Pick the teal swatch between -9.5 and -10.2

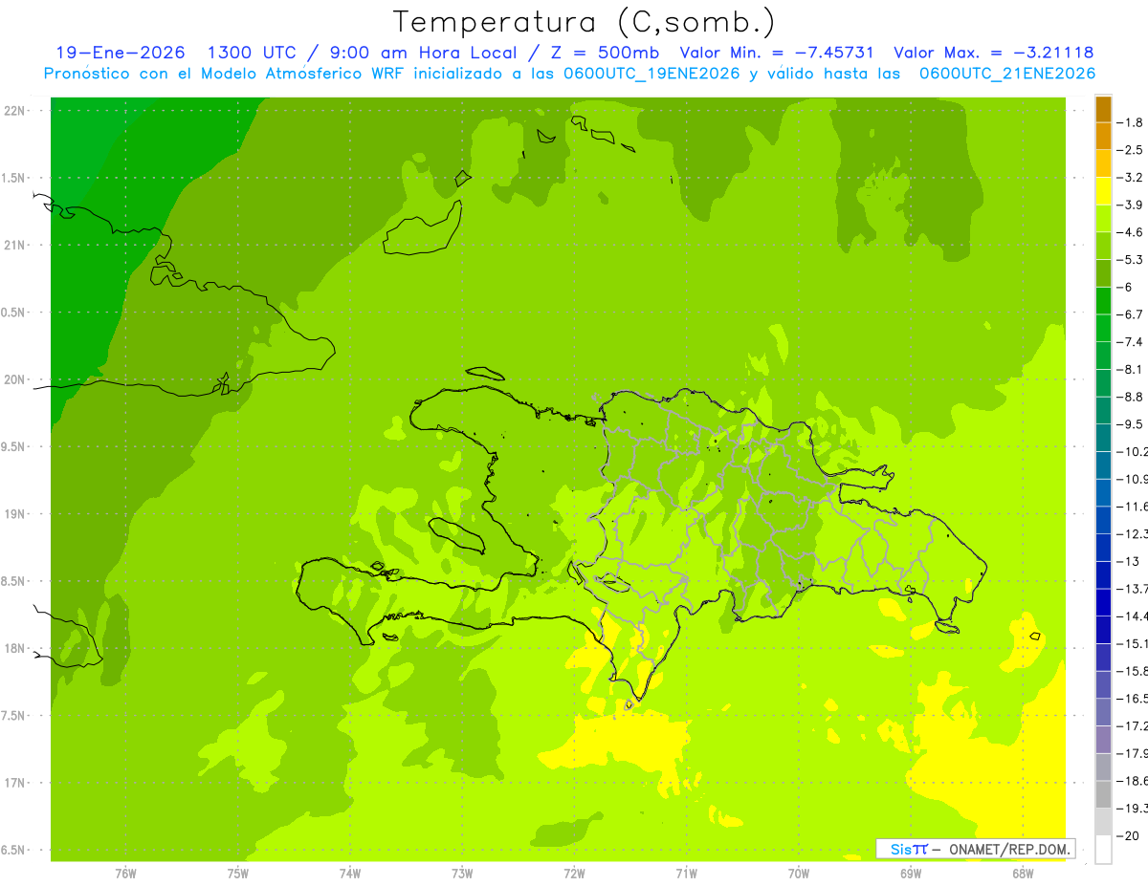pos(1103,438)
